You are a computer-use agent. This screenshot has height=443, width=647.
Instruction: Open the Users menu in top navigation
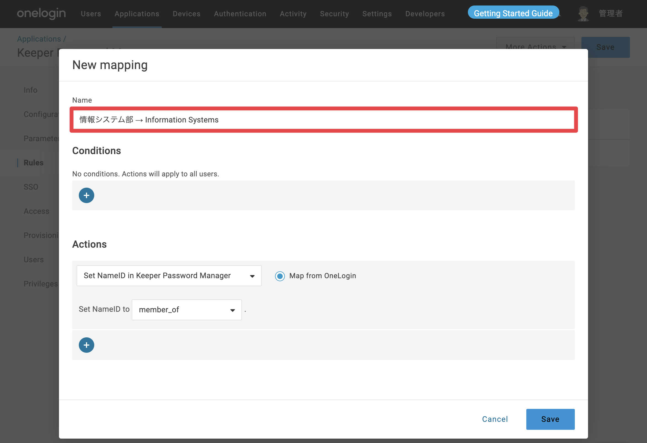point(91,13)
